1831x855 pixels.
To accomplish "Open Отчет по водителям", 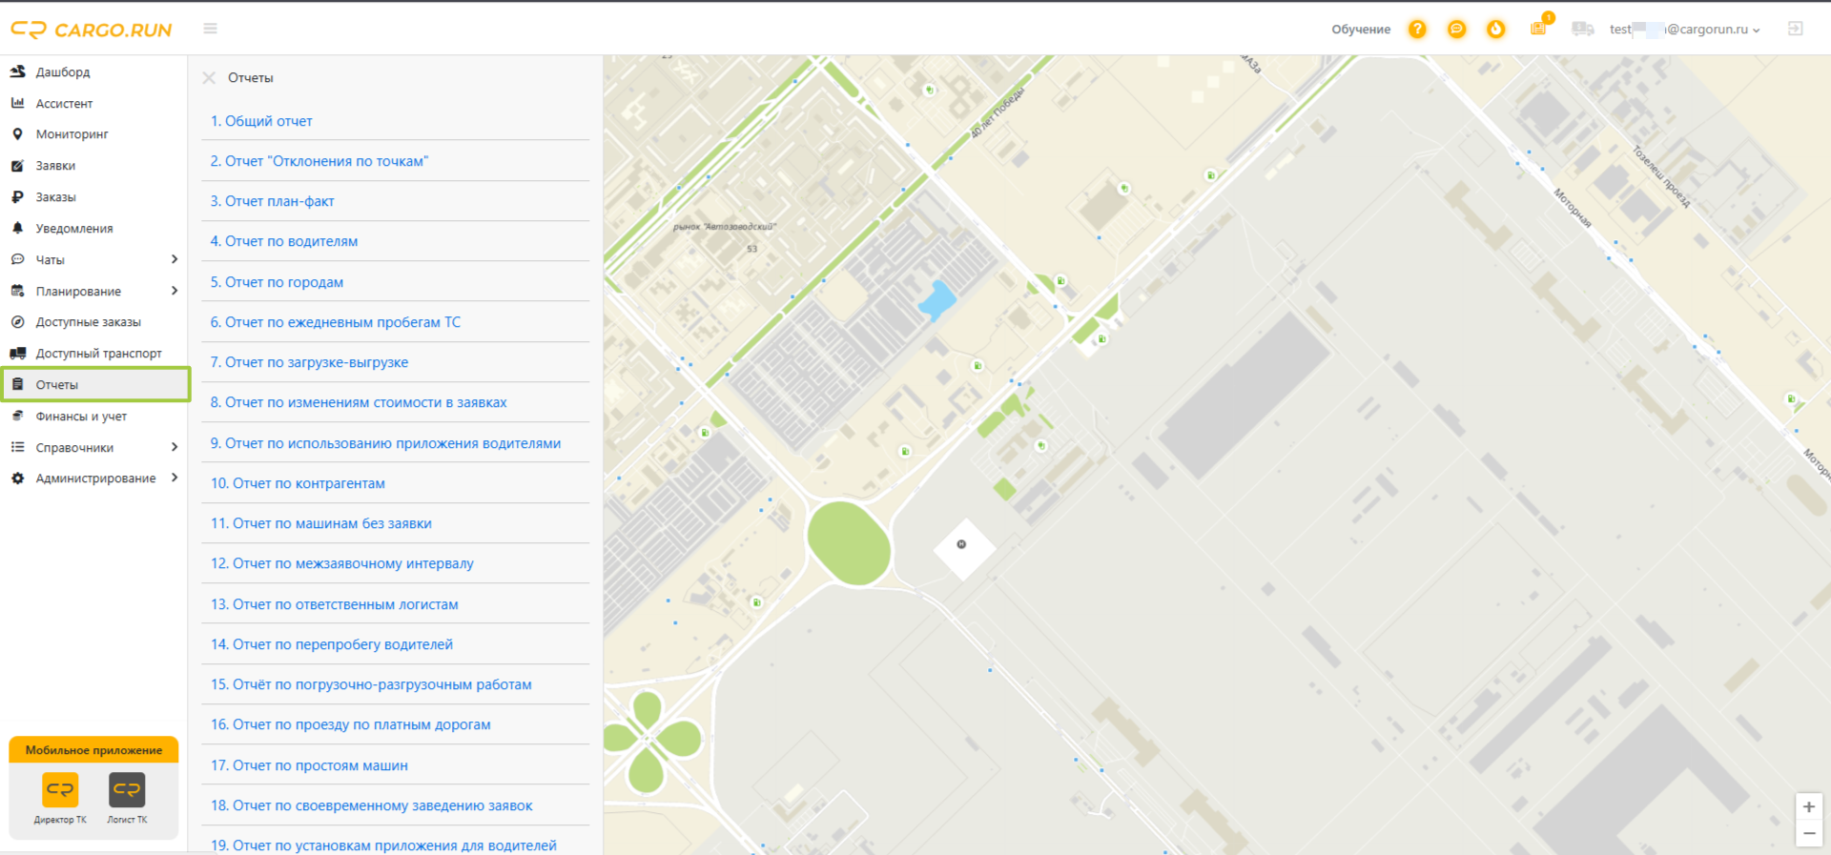I will pyautogui.click(x=284, y=241).
